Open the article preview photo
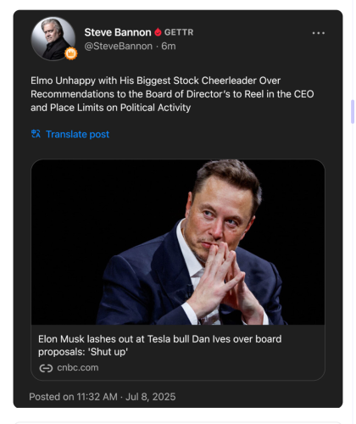 (178, 242)
